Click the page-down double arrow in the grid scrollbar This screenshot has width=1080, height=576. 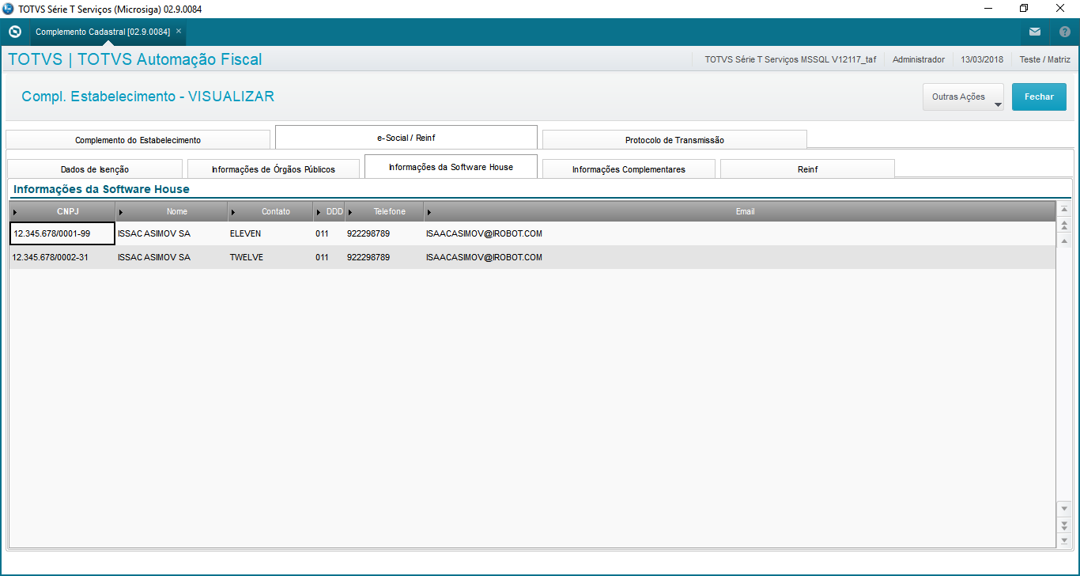pyautogui.click(x=1064, y=524)
